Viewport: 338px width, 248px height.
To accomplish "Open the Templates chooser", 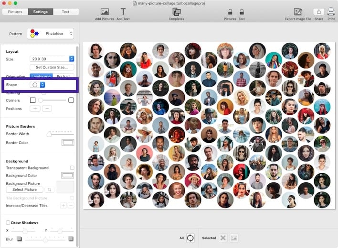I will [x=176, y=12].
